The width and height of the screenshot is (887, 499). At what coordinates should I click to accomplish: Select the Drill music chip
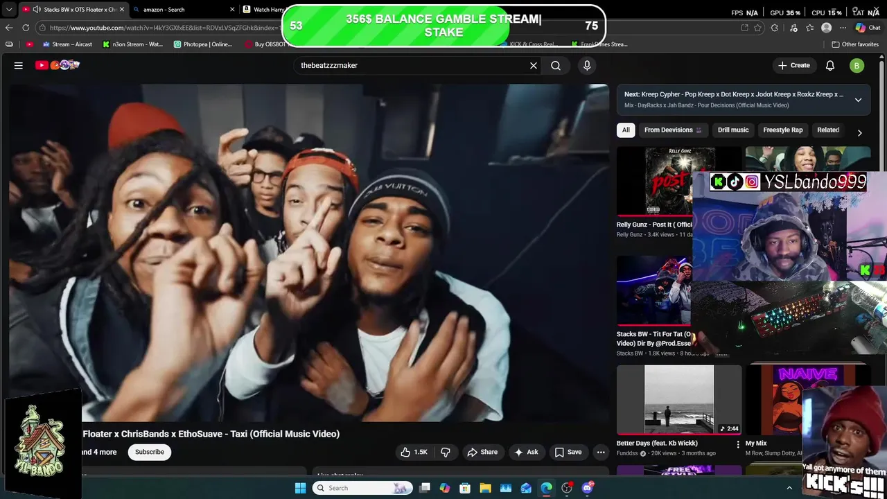(x=733, y=130)
